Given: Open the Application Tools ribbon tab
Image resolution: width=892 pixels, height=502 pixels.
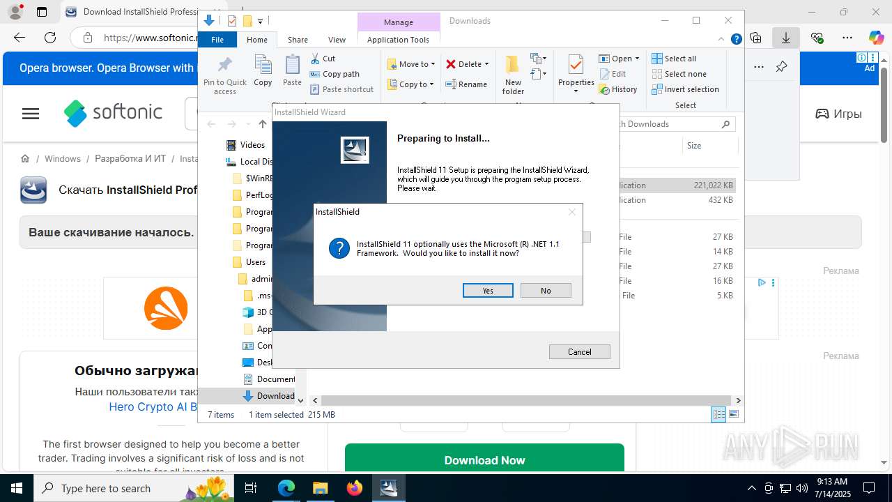Looking at the screenshot, I should tap(398, 40).
